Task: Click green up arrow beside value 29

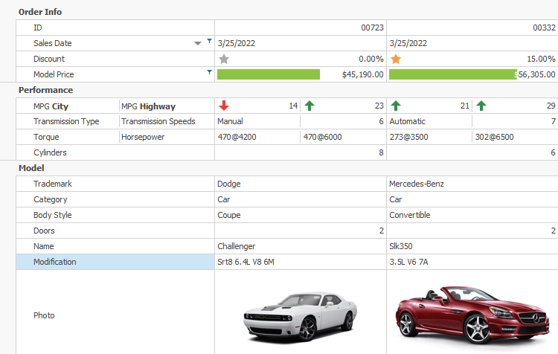Action: click(481, 106)
